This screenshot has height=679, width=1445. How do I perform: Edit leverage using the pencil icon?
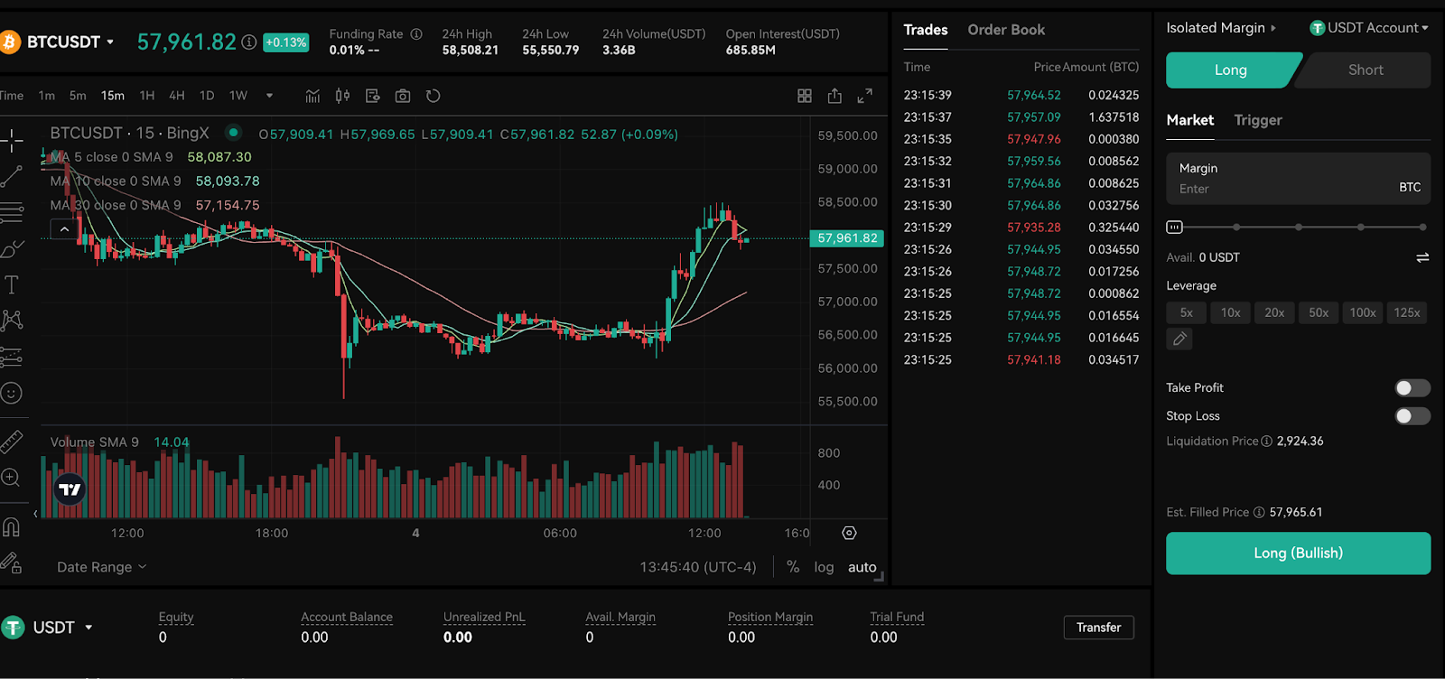click(1179, 339)
